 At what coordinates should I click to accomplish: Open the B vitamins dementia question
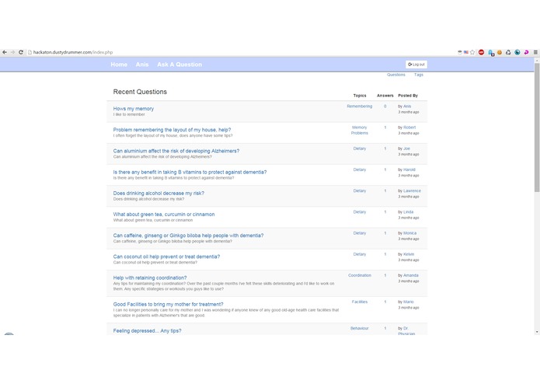pyautogui.click(x=190, y=173)
